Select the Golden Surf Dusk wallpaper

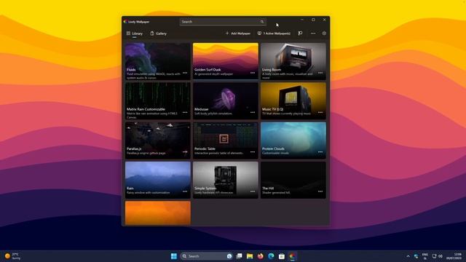[x=226, y=61]
